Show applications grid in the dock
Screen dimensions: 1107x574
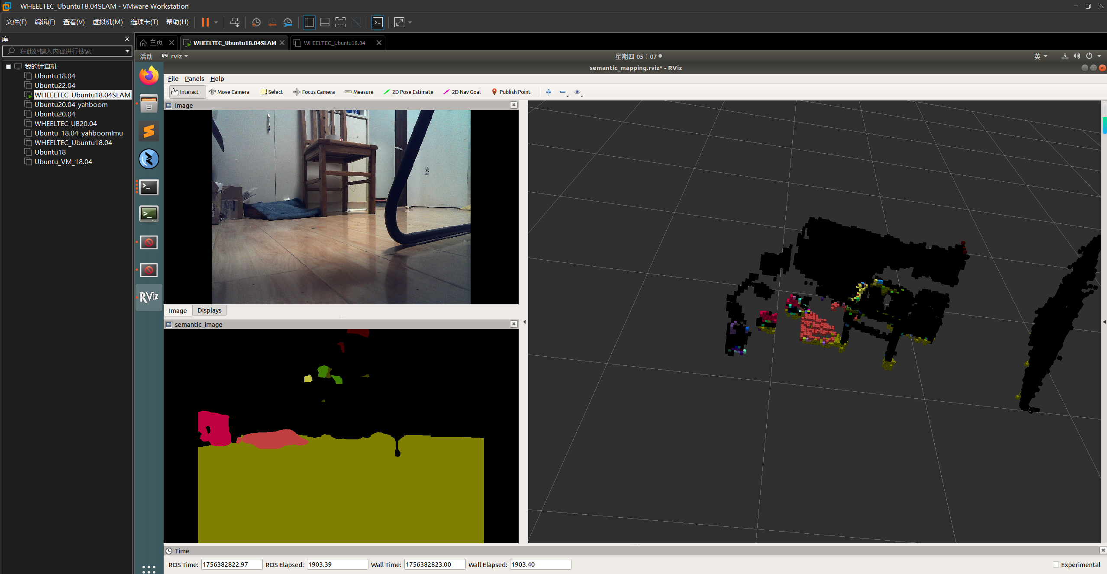coord(148,569)
